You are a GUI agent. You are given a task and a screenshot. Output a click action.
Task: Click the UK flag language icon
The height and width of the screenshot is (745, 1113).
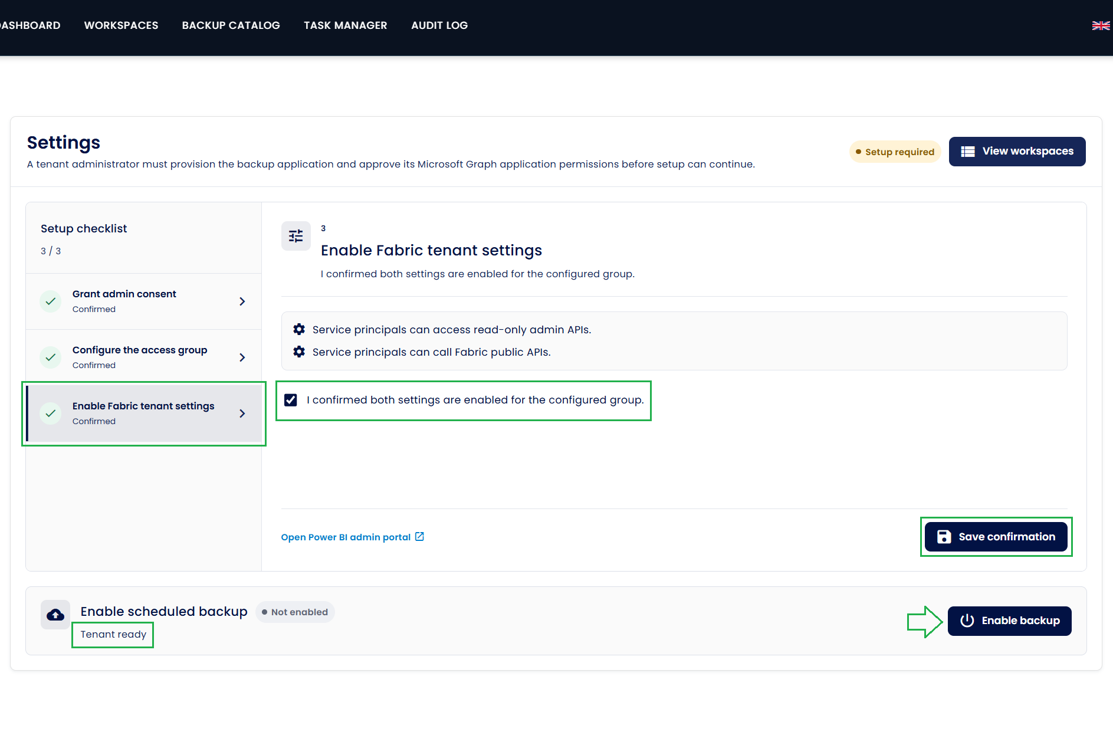(x=1101, y=25)
